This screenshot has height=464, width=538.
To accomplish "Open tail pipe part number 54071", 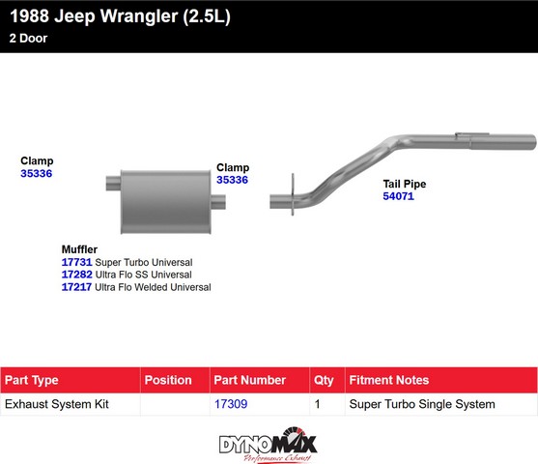I will tap(398, 196).
